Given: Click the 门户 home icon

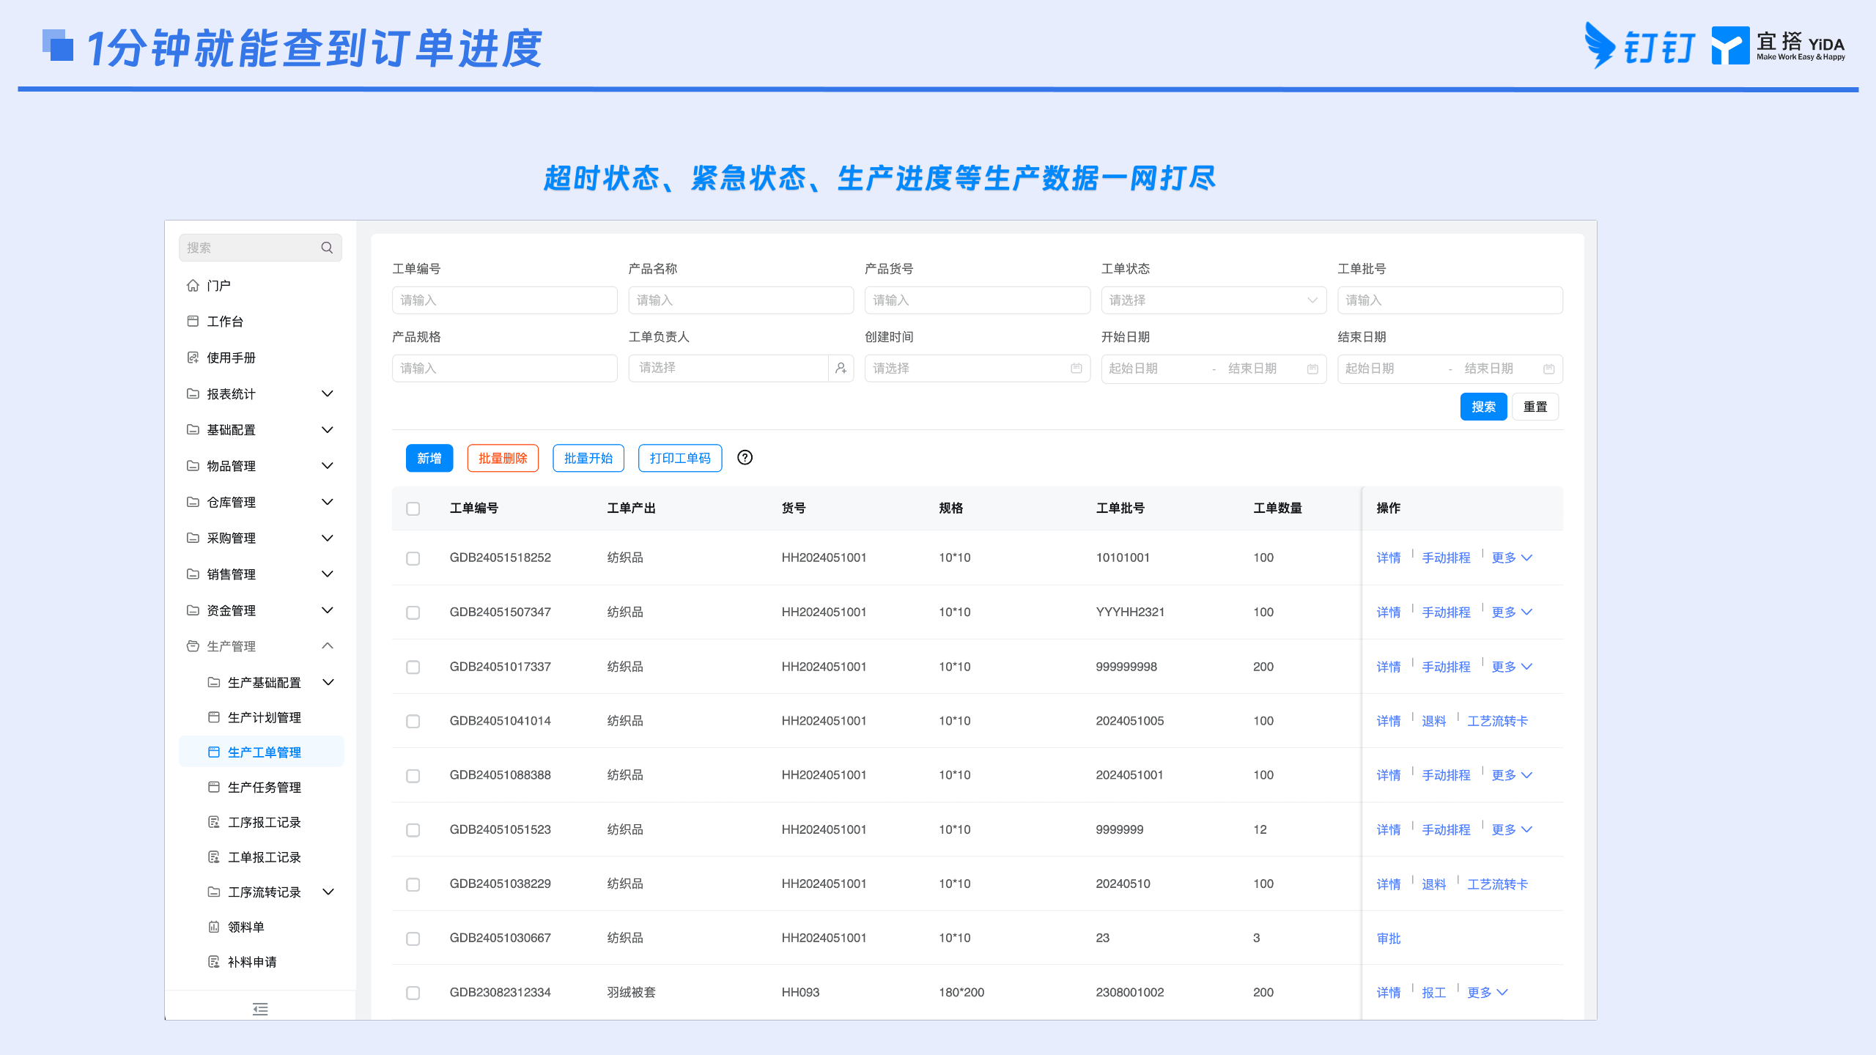Looking at the screenshot, I should pyautogui.click(x=193, y=285).
